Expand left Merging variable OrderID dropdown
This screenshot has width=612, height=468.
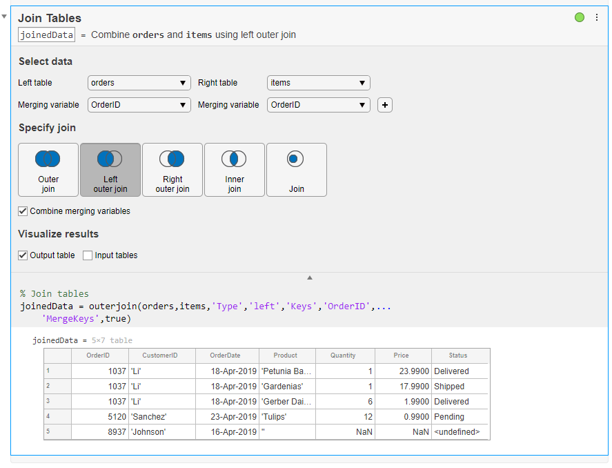pos(139,105)
